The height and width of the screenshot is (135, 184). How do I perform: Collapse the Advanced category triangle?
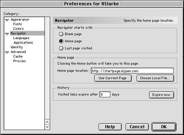(x=7, y=52)
